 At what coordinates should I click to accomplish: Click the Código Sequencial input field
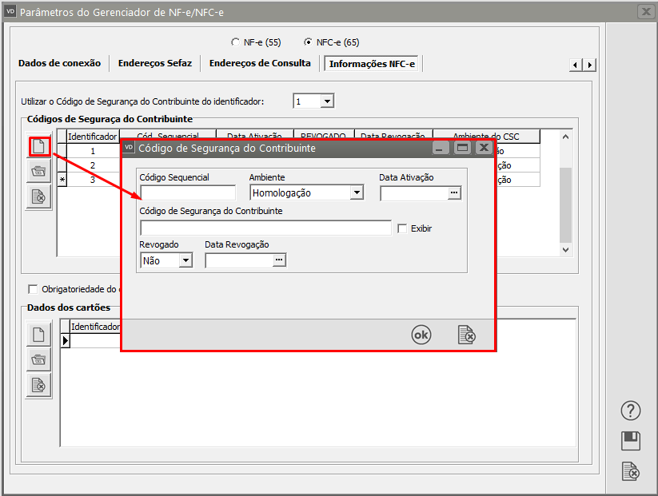(x=188, y=192)
